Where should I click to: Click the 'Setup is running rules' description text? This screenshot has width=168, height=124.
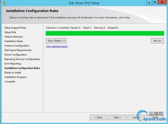(70, 18)
